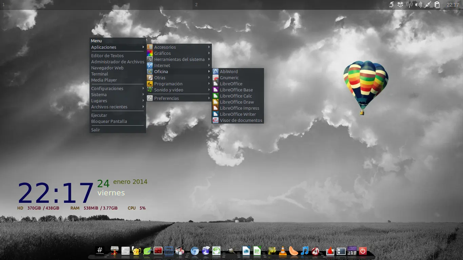Open LibreOffice Impress

point(238,108)
